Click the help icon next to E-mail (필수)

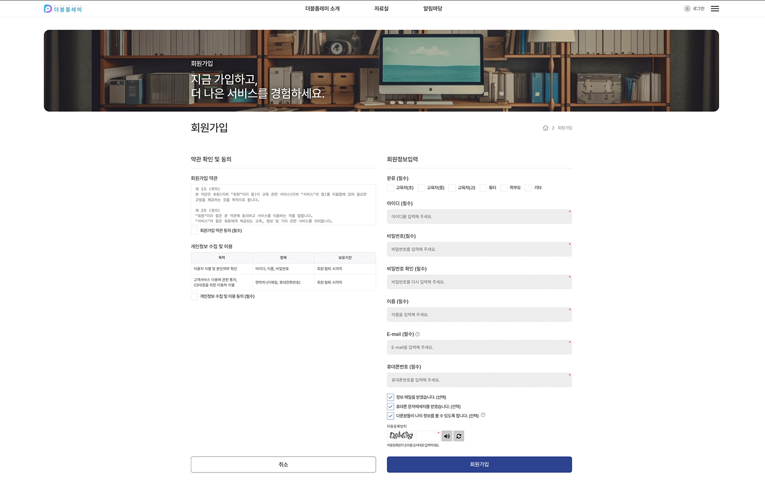click(x=417, y=334)
